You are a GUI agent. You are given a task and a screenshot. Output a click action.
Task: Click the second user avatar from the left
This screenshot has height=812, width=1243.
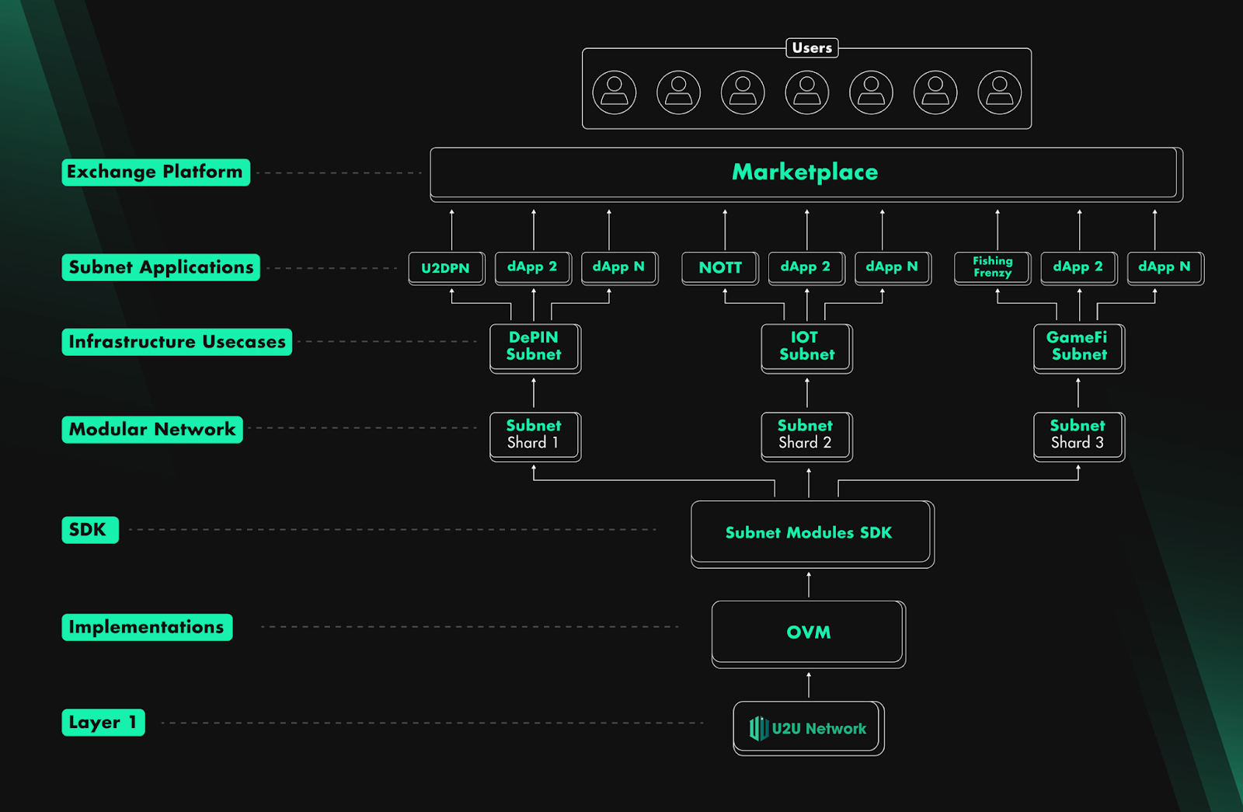(x=678, y=92)
